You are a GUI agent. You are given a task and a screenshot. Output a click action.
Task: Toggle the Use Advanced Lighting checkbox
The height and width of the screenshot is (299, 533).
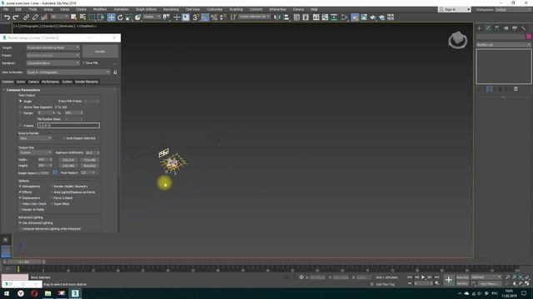click(x=20, y=223)
